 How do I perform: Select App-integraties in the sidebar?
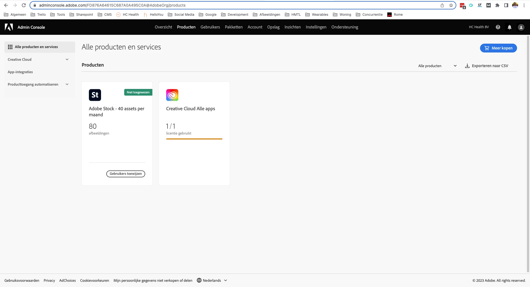[x=20, y=72]
